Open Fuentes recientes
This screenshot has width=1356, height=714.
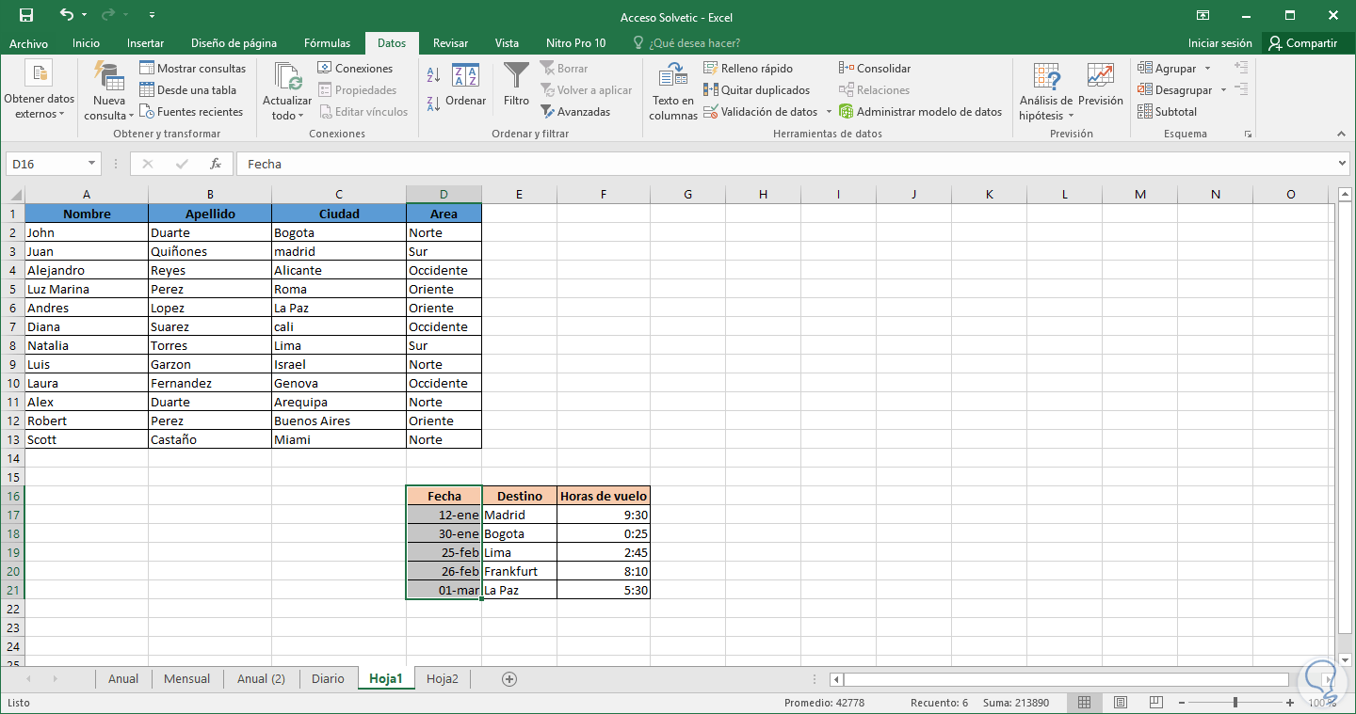pyautogui.click(x=191, y=112)
